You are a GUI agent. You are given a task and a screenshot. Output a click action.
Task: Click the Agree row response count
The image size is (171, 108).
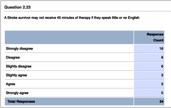[x=162, y=84]
